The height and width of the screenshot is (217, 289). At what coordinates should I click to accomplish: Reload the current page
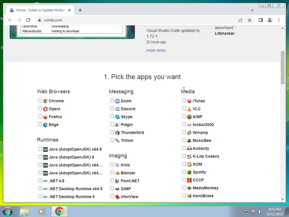tap(28, 20)
